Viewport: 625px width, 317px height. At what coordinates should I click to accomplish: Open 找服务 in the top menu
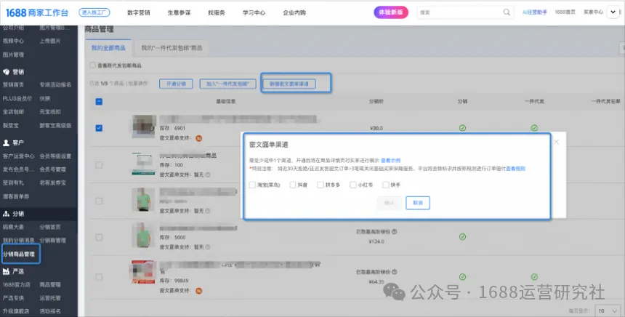tap(217, 13)
